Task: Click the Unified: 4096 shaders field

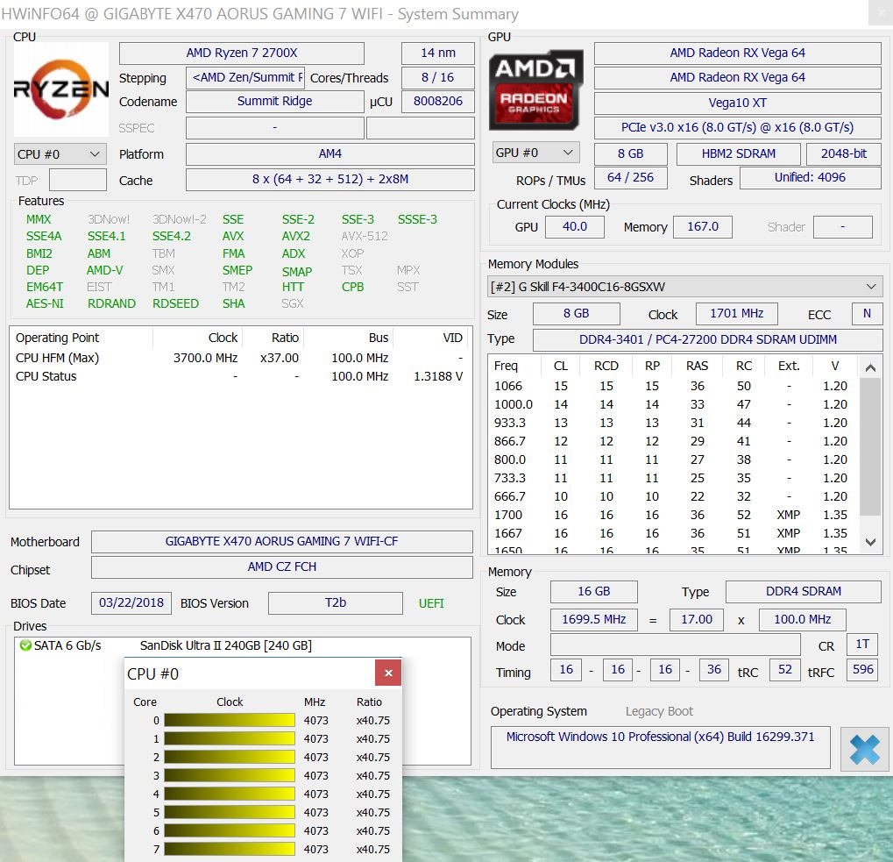Action: [x=810, y=178]
